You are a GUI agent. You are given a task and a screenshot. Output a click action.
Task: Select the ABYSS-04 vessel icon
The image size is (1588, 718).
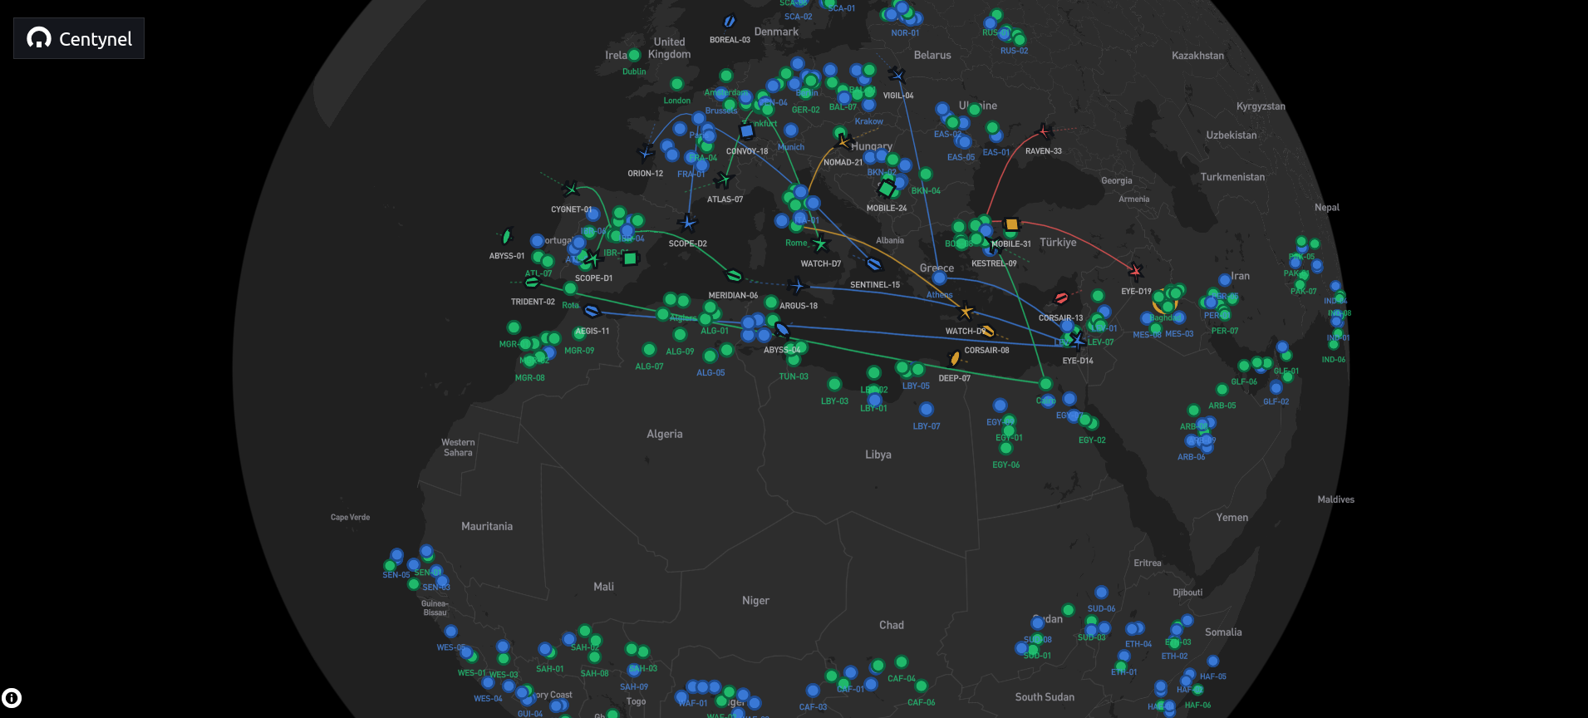tap(782, 331)
